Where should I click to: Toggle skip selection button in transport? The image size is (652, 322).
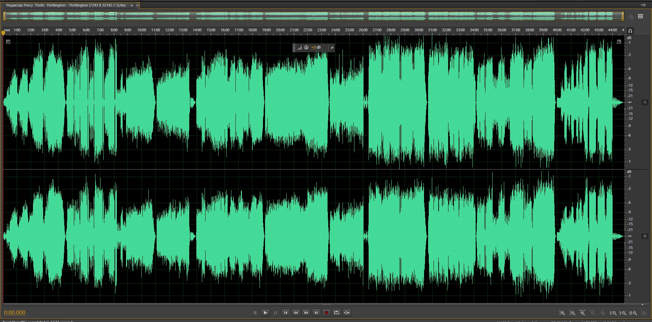[x=347, y=312]
